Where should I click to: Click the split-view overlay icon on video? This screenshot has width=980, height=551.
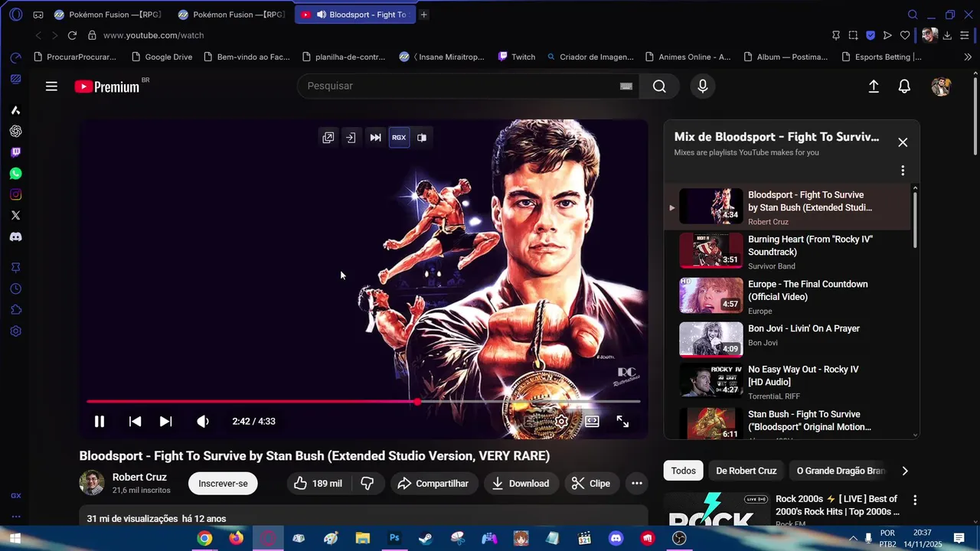(422, 138)
